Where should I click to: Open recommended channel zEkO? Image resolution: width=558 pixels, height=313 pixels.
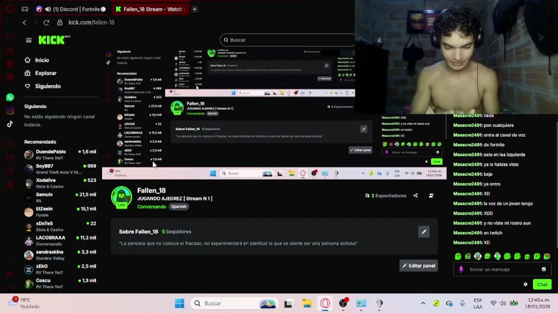tap(60, 270)
